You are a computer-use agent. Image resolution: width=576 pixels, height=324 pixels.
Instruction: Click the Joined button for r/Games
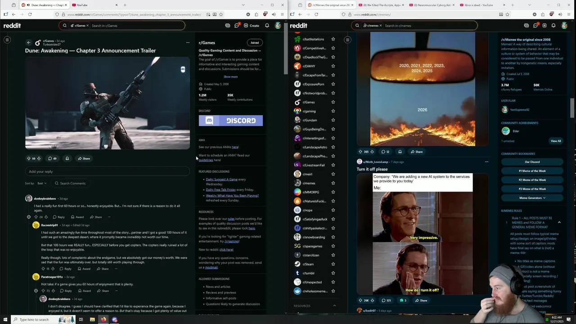point(255,43)
